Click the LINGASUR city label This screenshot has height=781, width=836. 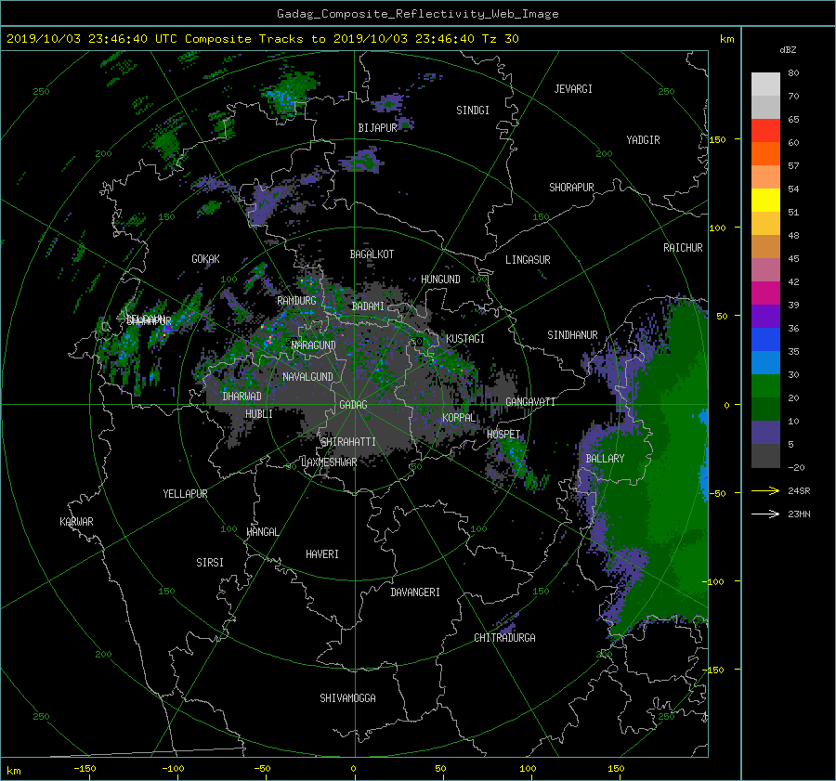coord(528,260)
